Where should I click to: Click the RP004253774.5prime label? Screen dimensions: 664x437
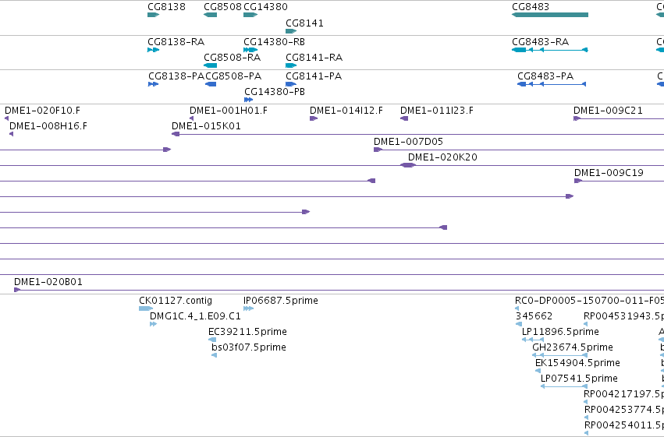pyautogui.click(x=624, y=410)
